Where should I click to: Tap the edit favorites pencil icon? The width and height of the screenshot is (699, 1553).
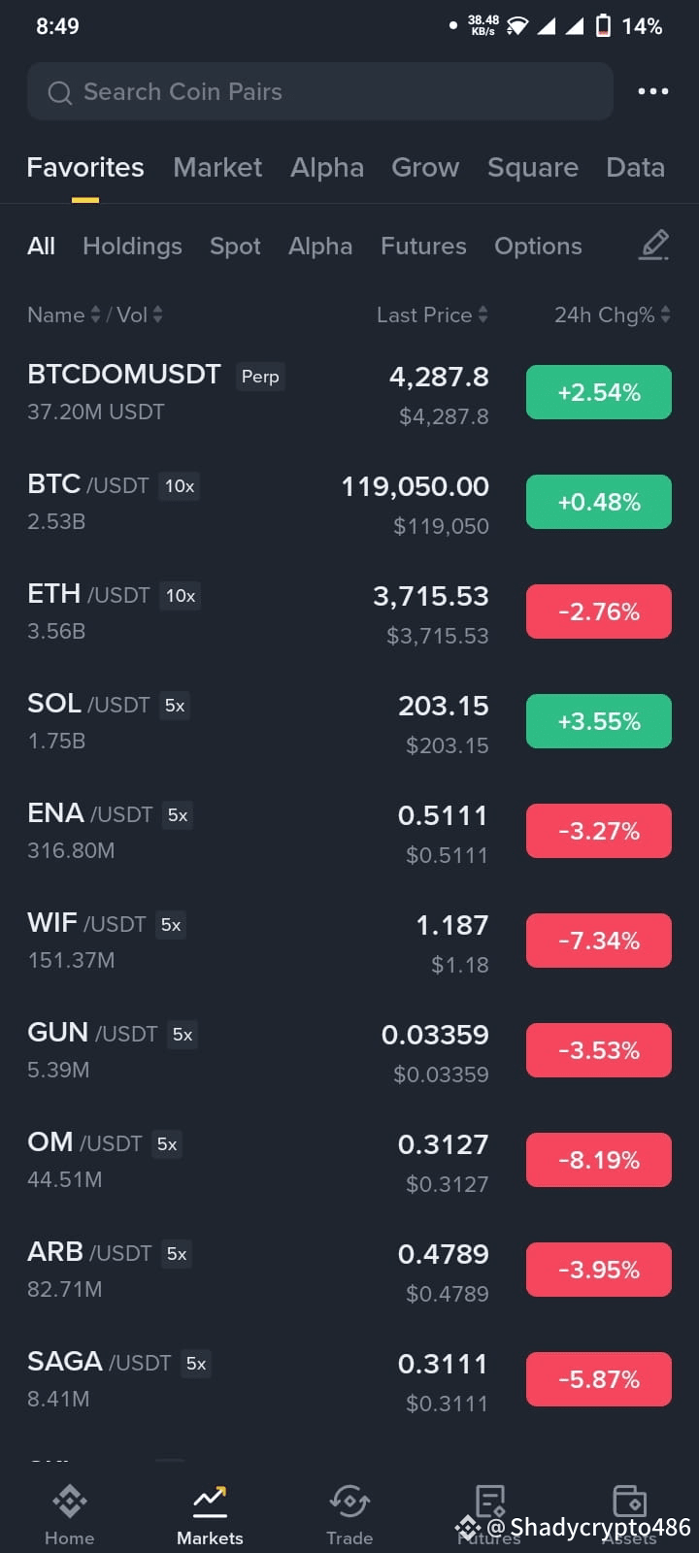pyautogui.click(x=654, y=246)
